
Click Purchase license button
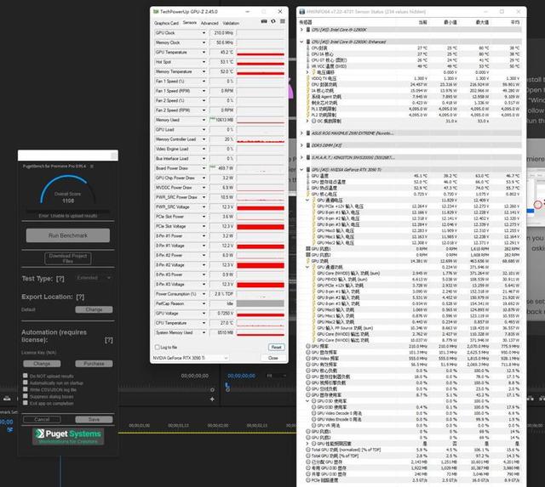tap(94, 364)
